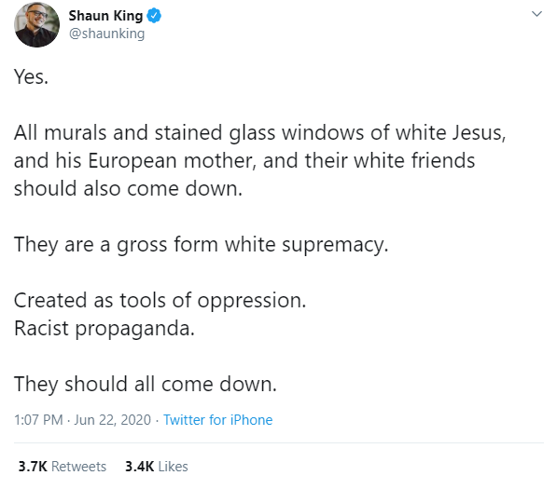The image size is (557, 489).
Task: Open the Likes label word
Action: click(173, 467)
